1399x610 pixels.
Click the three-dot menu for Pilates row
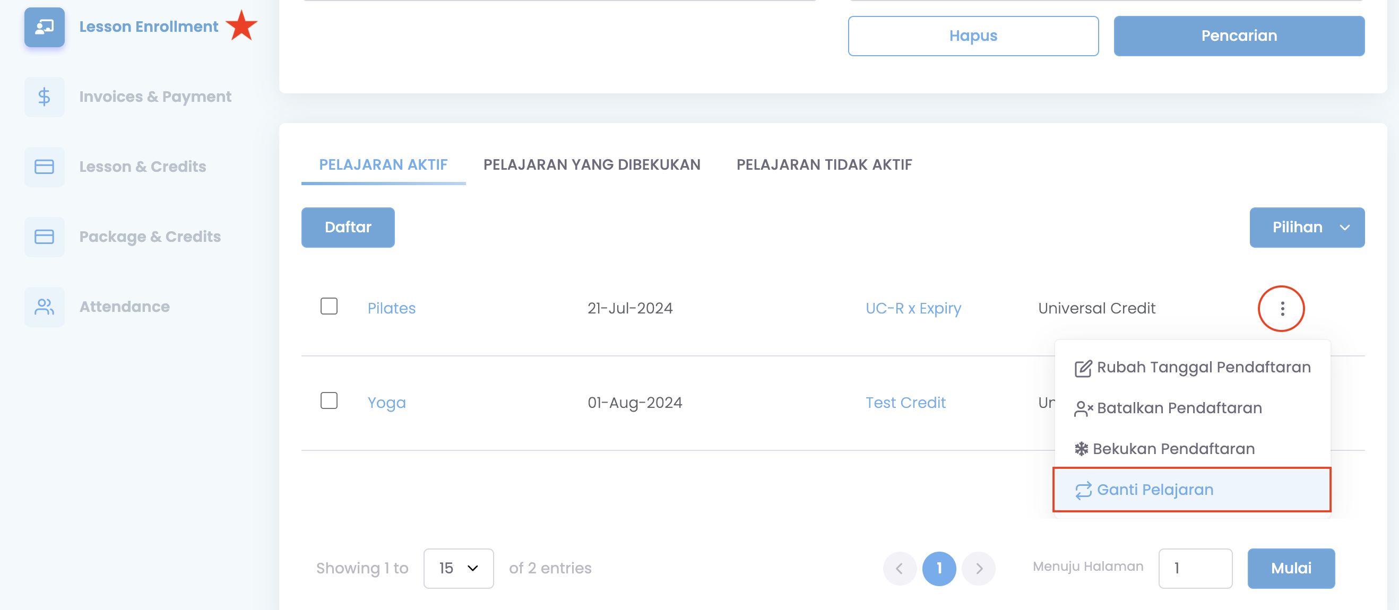coord(1281,308)
